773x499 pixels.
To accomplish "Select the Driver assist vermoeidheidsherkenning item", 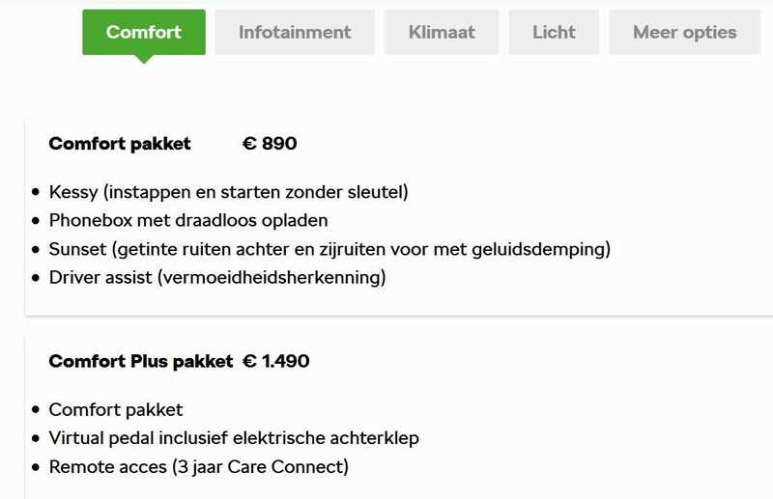I will (217, 278).
